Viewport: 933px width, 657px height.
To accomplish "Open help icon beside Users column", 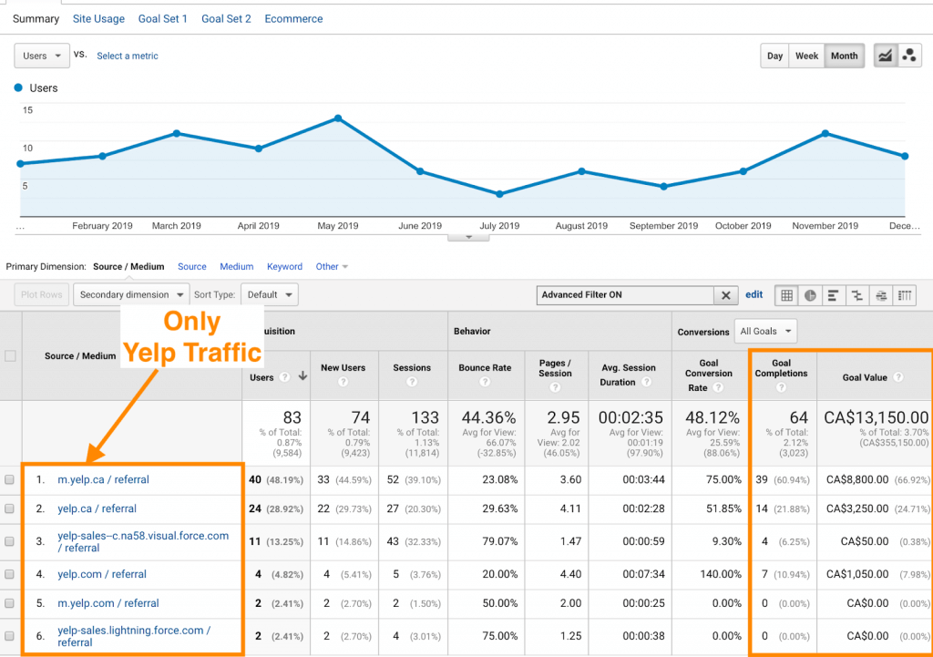I will (x=285, y=376).
